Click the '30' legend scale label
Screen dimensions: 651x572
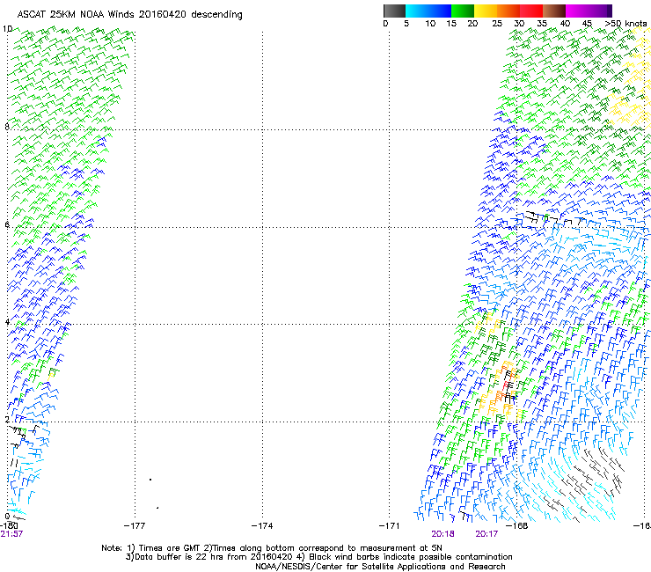click(x=519, y=24)
